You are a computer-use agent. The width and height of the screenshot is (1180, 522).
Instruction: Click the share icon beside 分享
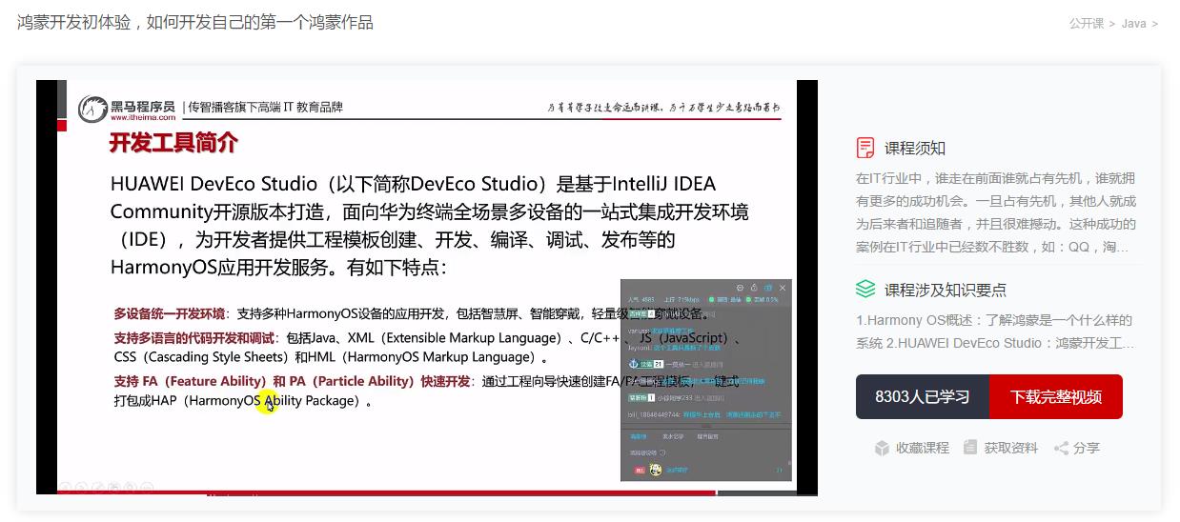point(1061,448)
